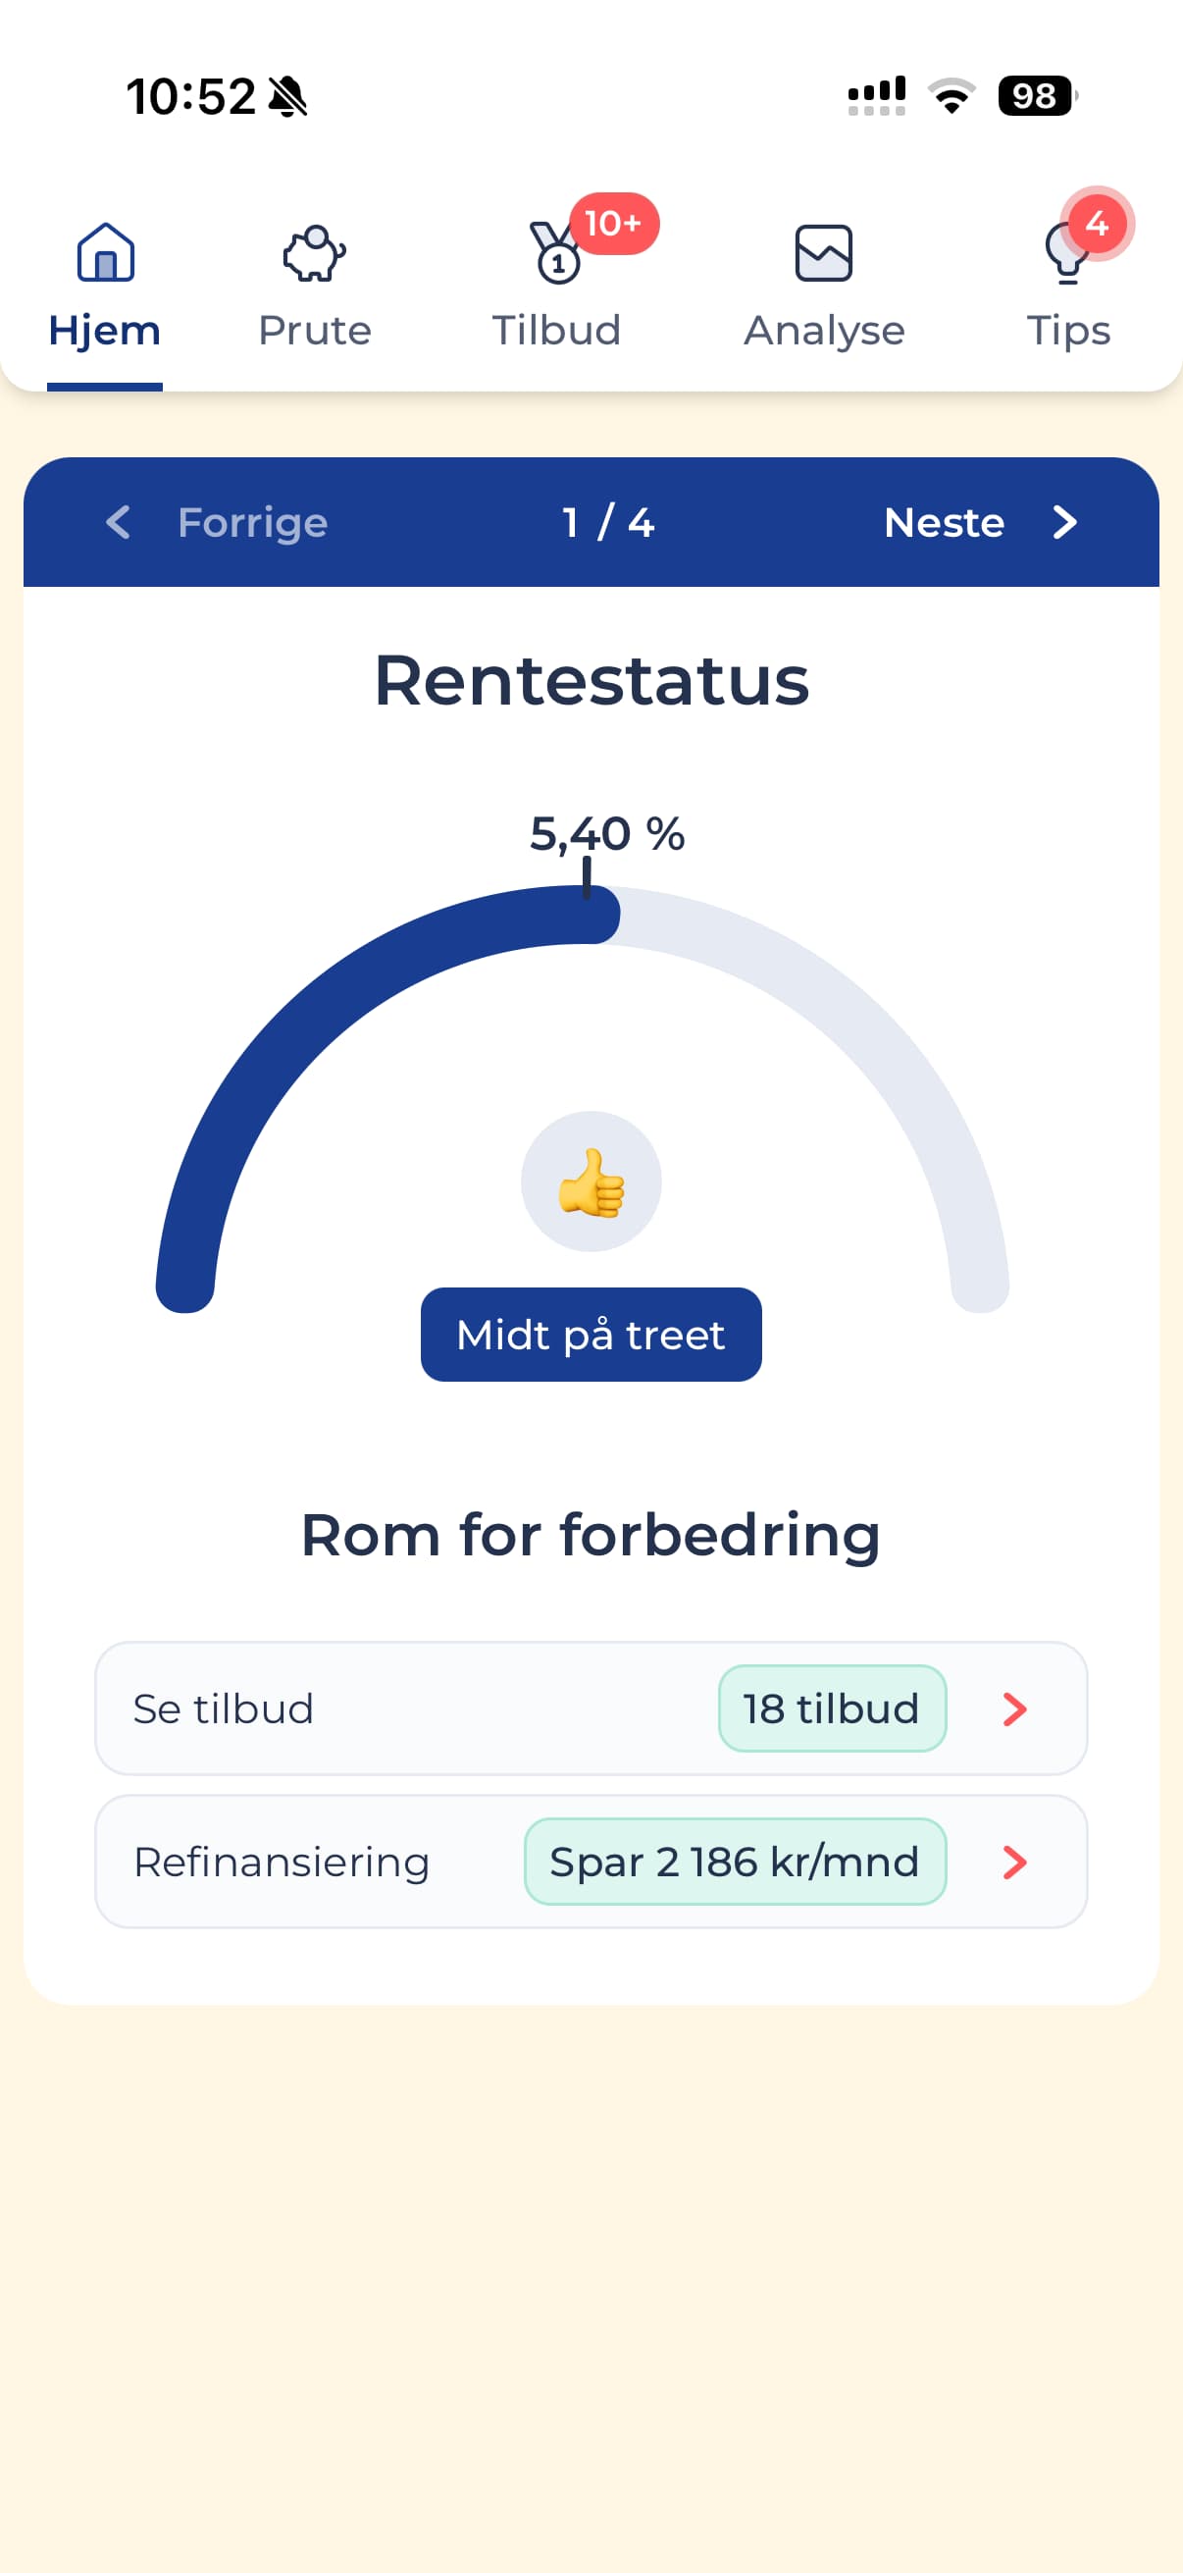1183x2573 pixels.
Task: Tap the 10+ notification badge on Tilbud
Action: pos(613,224)
